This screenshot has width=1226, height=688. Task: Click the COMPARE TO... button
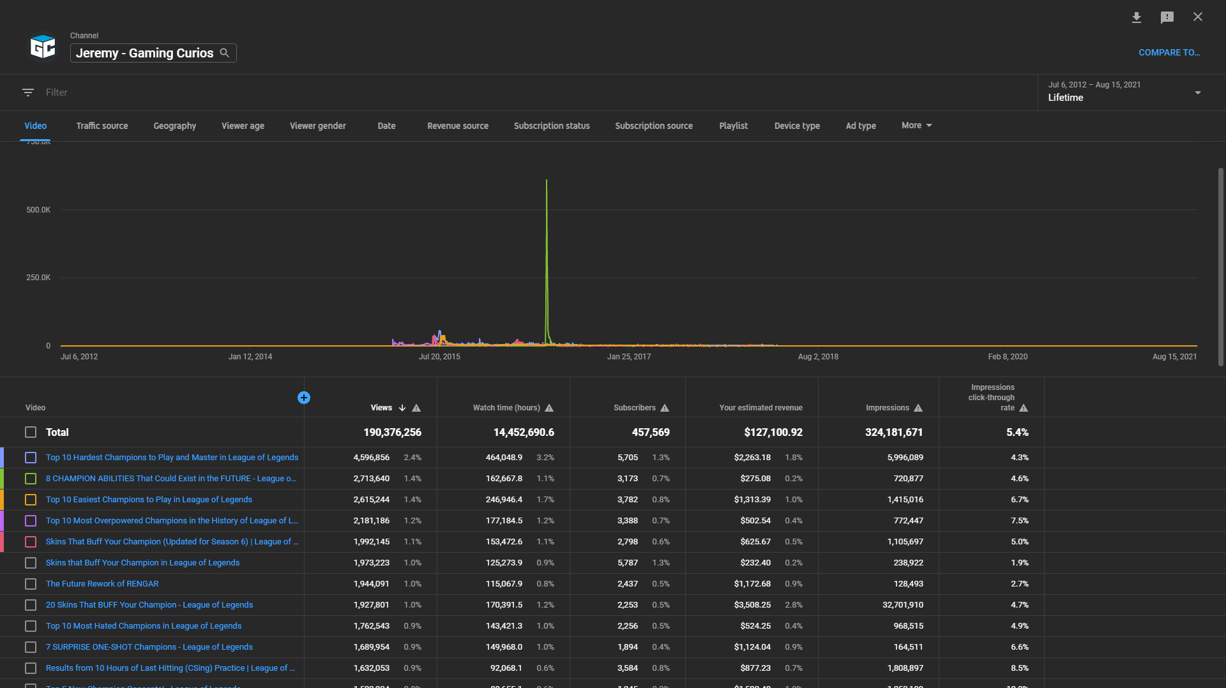1169,53
